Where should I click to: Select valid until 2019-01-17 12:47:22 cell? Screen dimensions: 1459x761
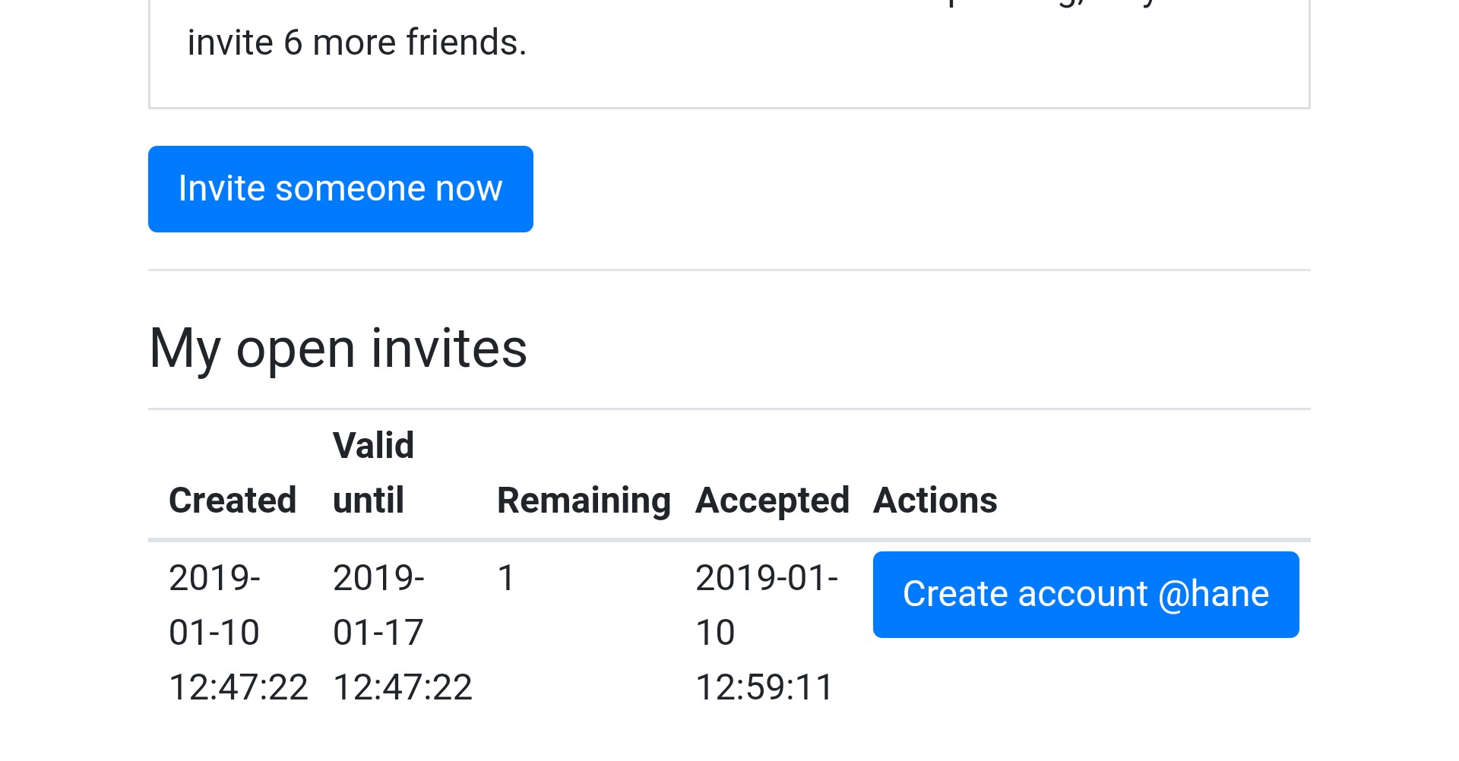[403, 633]
